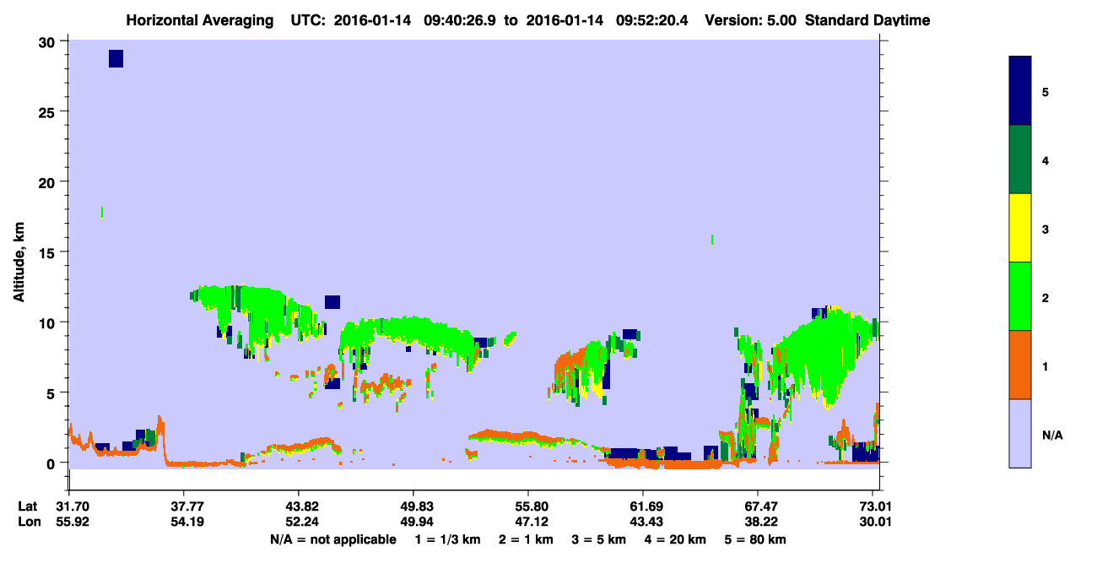Click the dark green color bar segment labeled 4
The height and width of the screenshot is (563, 1097).
[1020, 160]
